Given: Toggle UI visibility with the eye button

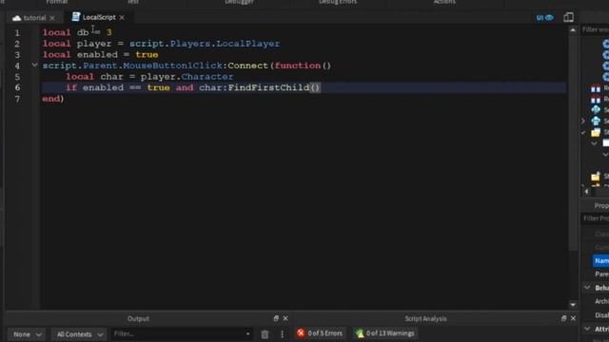Looking at the screenshot, I should (544, 17).
